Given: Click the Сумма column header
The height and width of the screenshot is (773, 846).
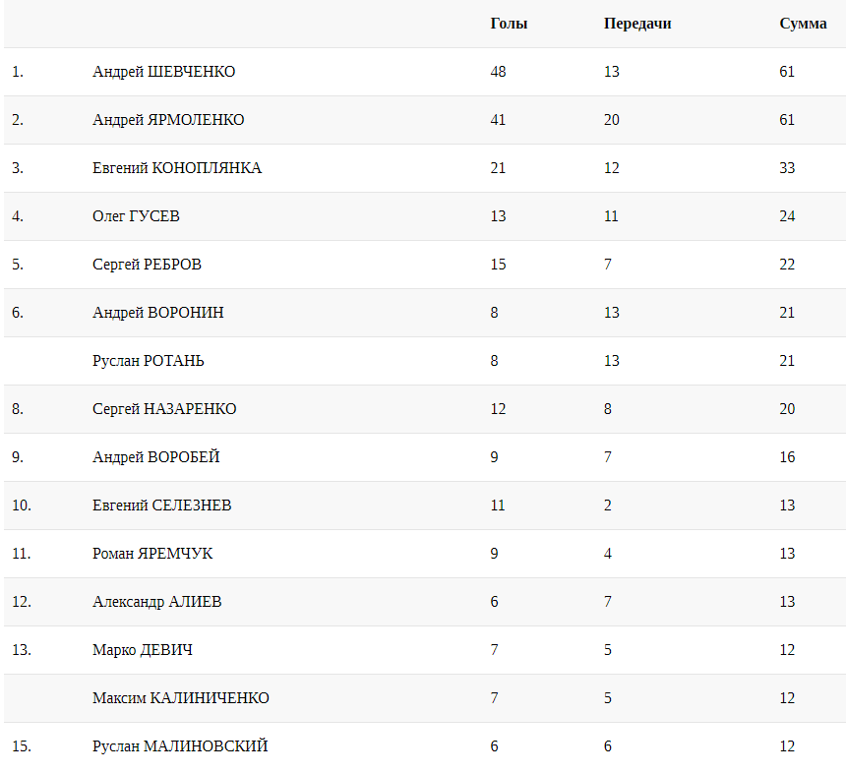Looking at the screenshot, I should (803, 24).
